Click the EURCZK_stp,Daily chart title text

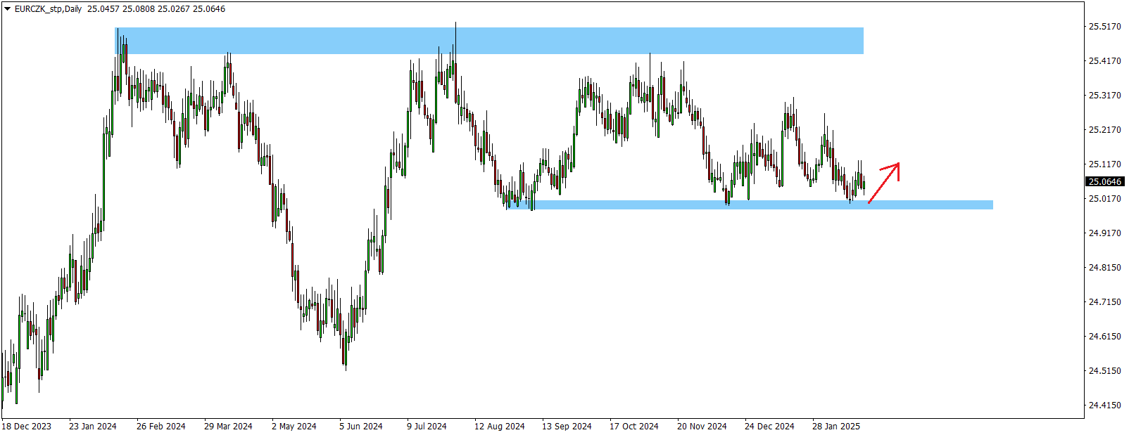(48, 9)
